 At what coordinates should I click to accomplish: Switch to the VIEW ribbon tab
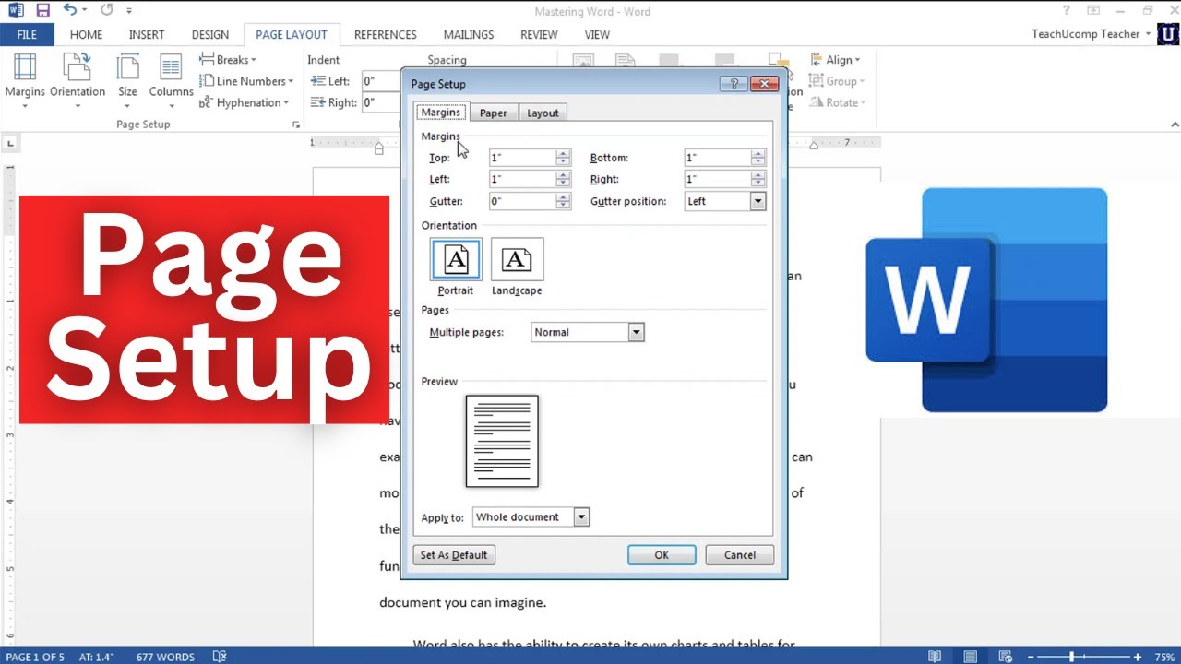click(x=597, y=35)
